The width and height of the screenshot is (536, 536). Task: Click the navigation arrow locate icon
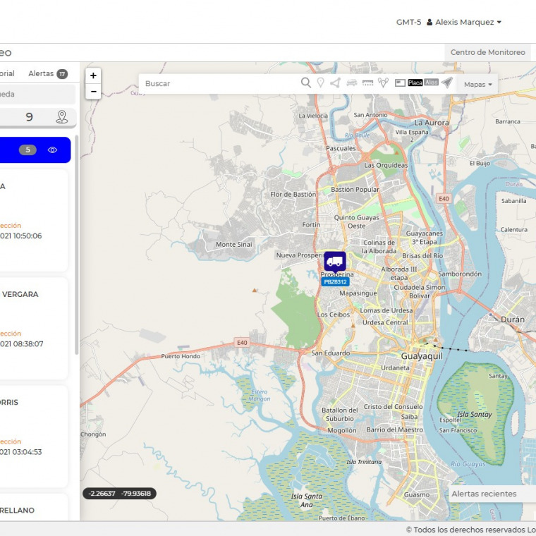[x=447, y=83]
